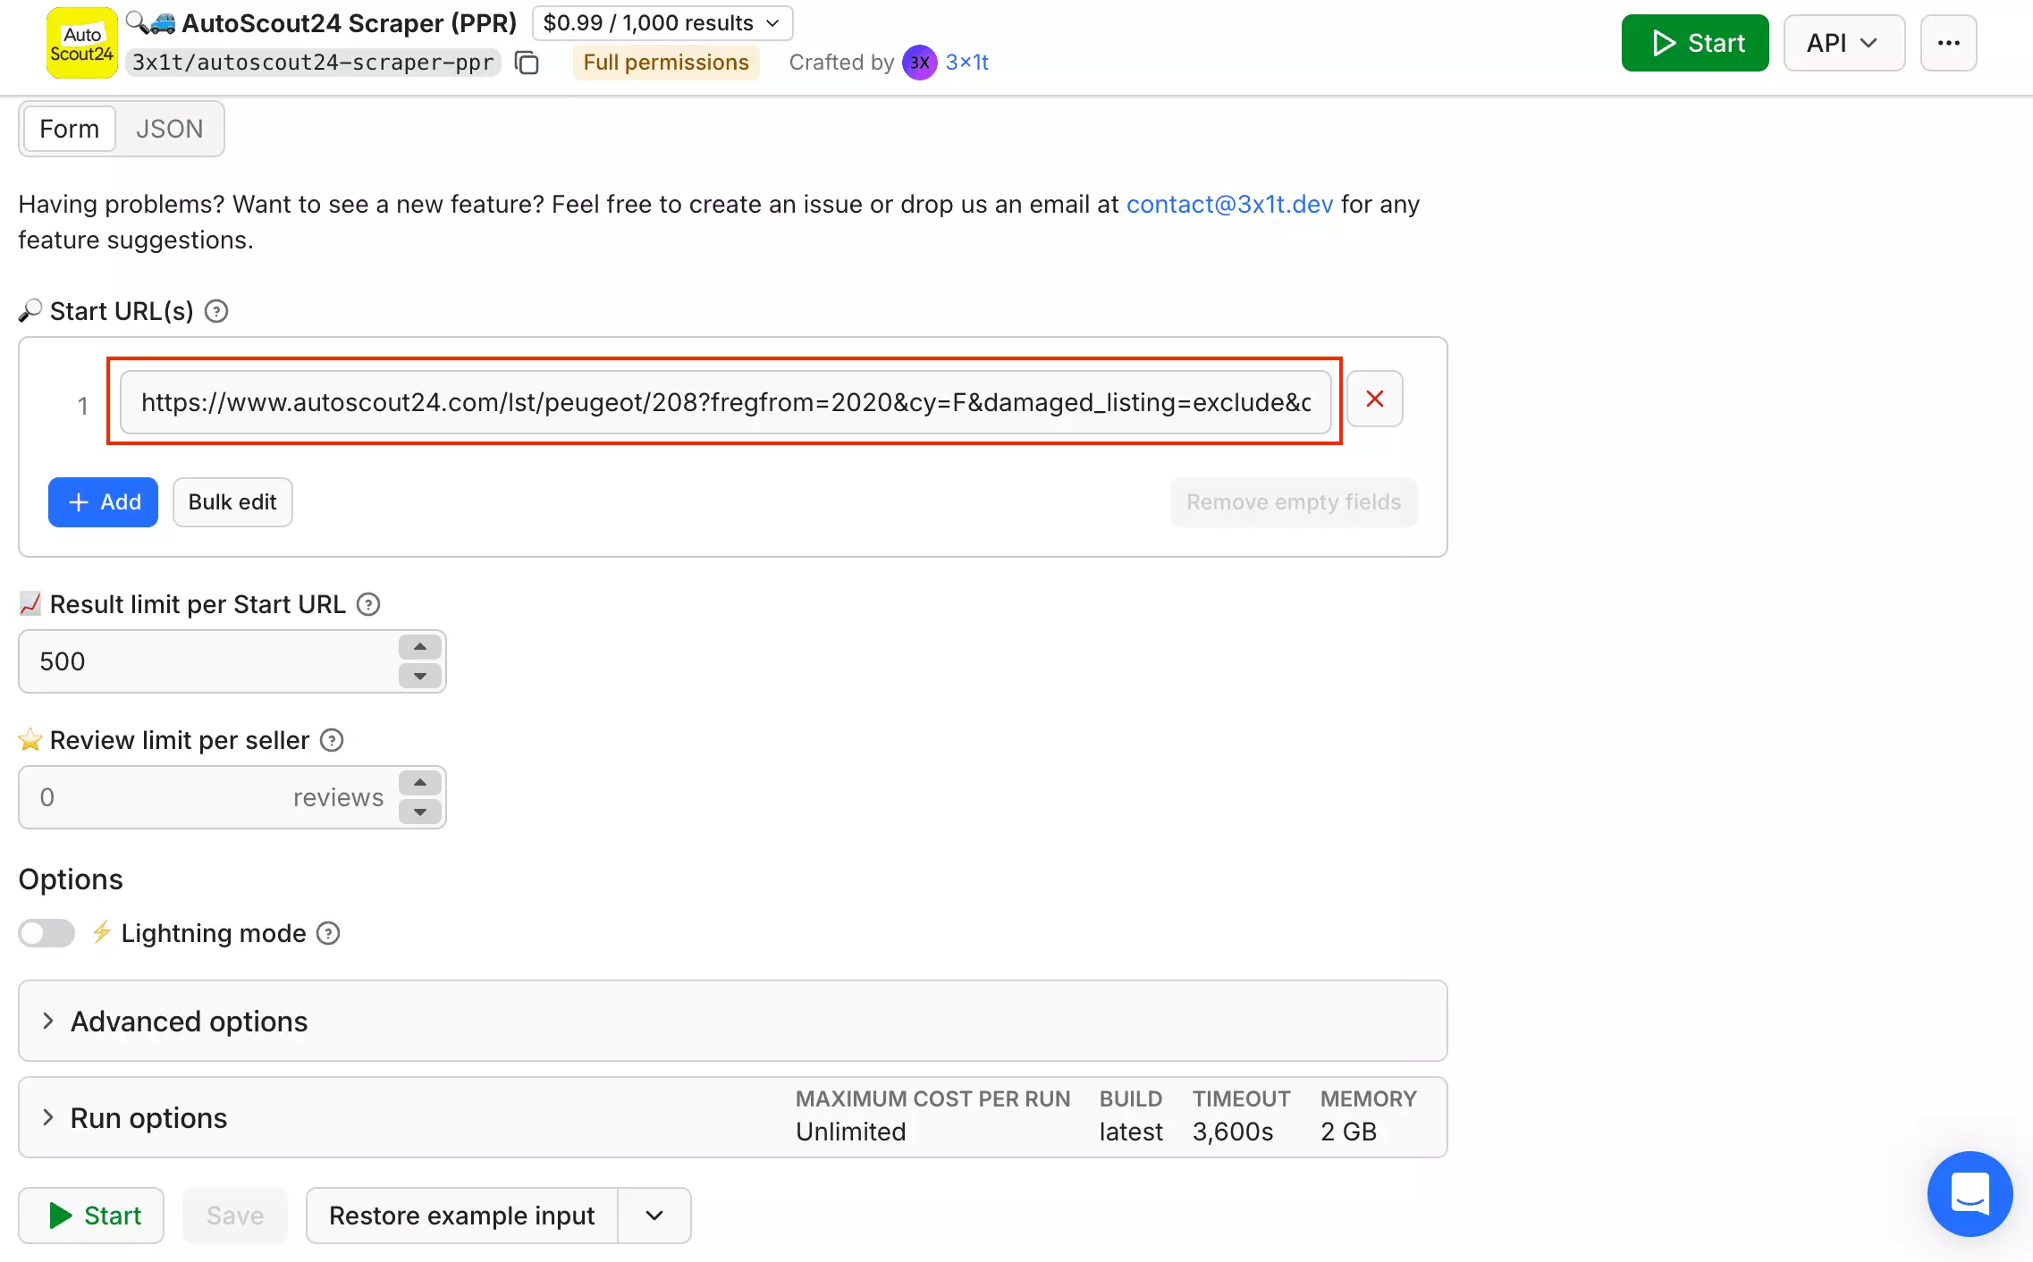Switch to the JSON tab

tap(170, 129)
